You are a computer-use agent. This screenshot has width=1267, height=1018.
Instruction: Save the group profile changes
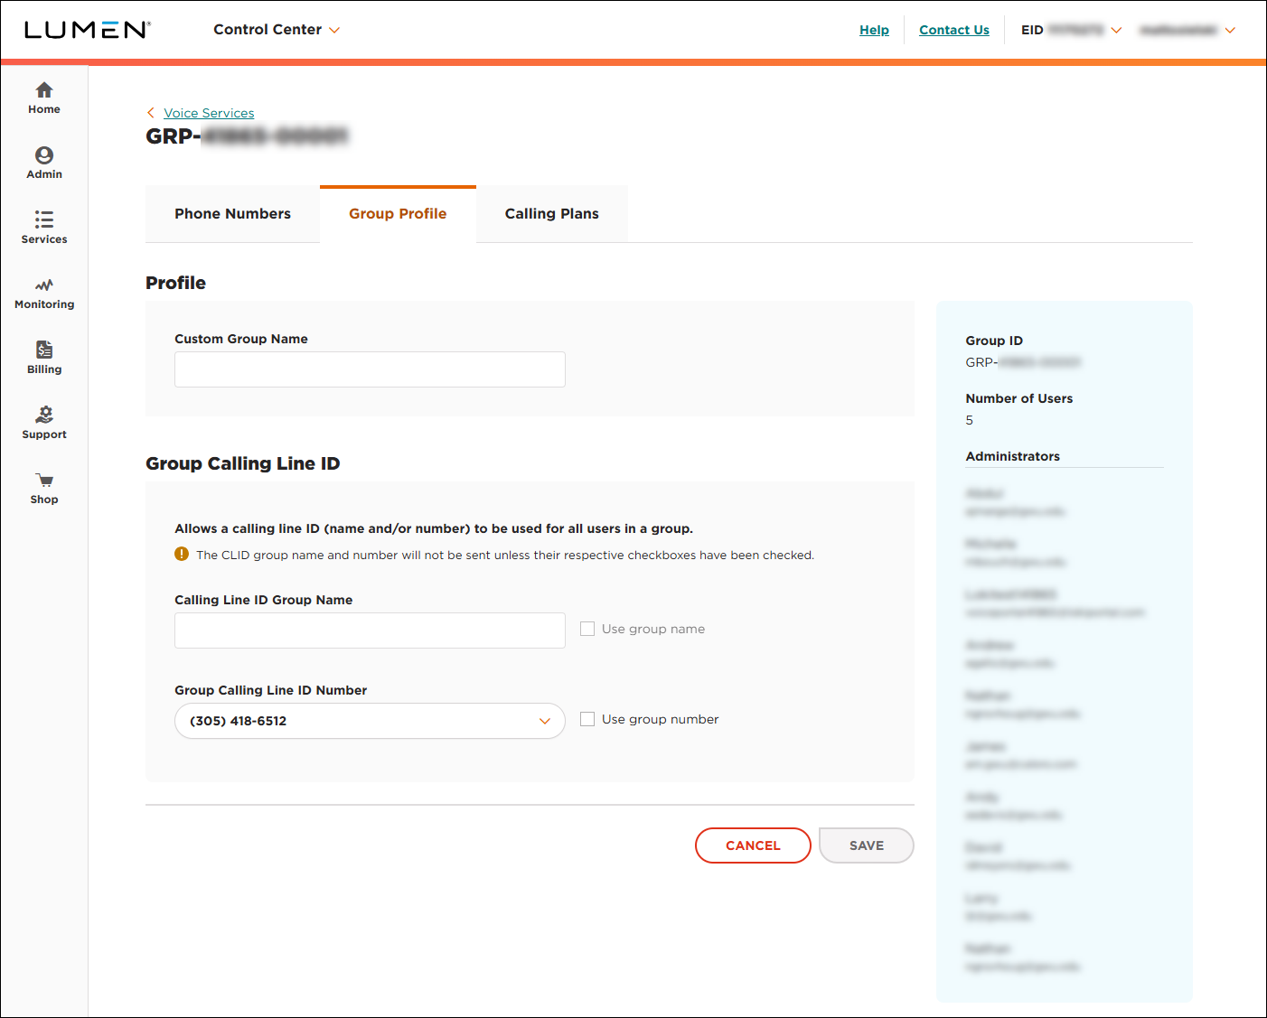coord(866,845)
